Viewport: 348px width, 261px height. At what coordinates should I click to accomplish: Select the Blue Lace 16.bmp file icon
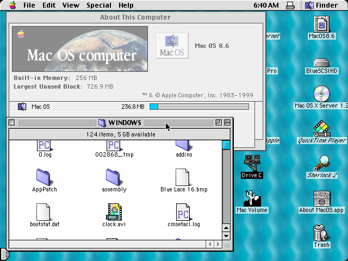click(x=183, y=177)
